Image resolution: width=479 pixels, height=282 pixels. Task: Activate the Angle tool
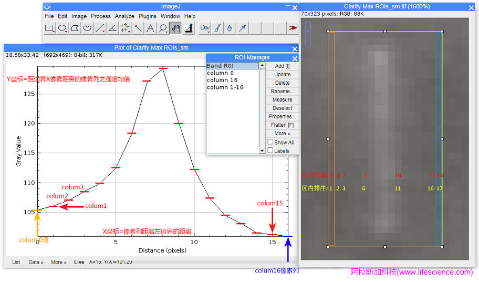(x=112, y=28)
